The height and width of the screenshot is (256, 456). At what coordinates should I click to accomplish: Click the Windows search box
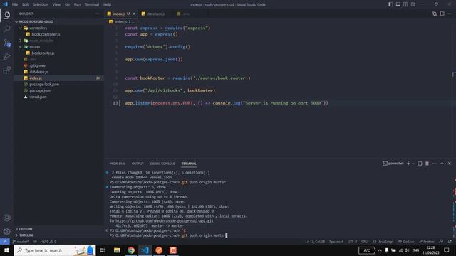pyautogui.click(x=55, y=250)
